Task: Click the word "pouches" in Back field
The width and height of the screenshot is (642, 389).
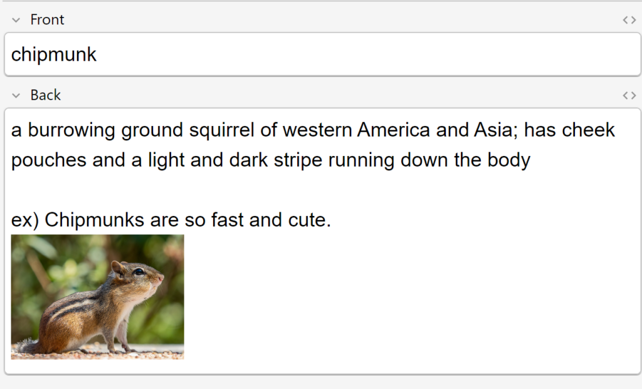Action: click(49, 160)
